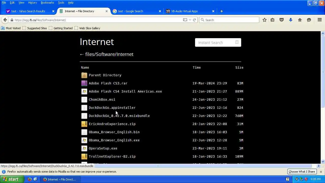The height and width of the screenshot is (183, 325).
Task: Open the Windows start menu
Action: point(12,179)
